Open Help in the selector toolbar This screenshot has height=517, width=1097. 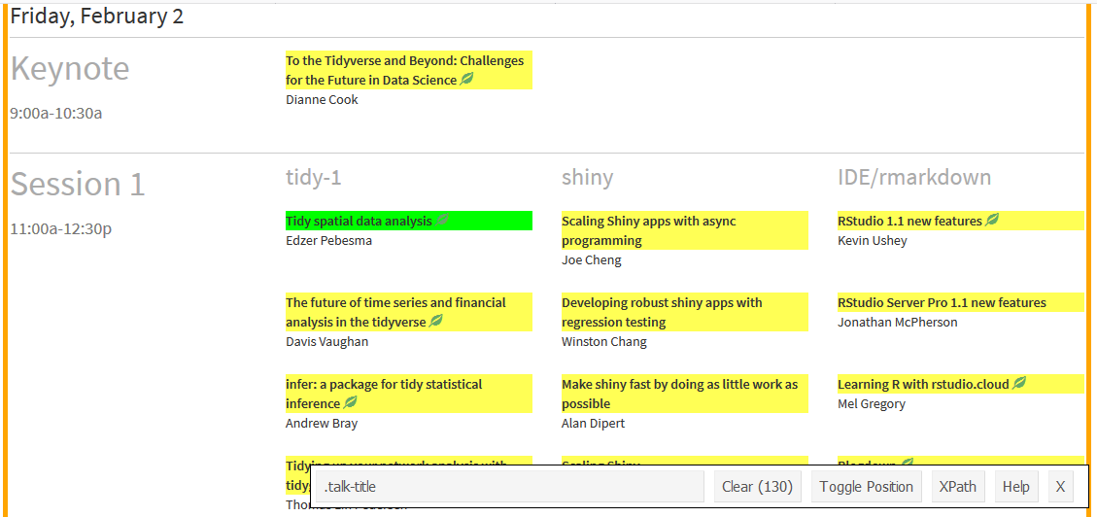[1015, 487]
